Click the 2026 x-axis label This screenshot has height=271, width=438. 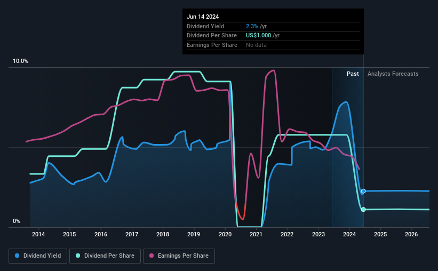pyautogui.click(x=411, y=234)
